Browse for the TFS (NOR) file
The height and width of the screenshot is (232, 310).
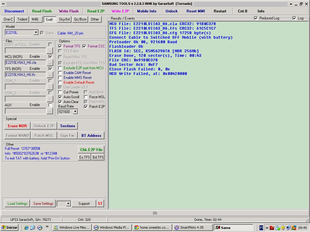(x=50, y=75)
